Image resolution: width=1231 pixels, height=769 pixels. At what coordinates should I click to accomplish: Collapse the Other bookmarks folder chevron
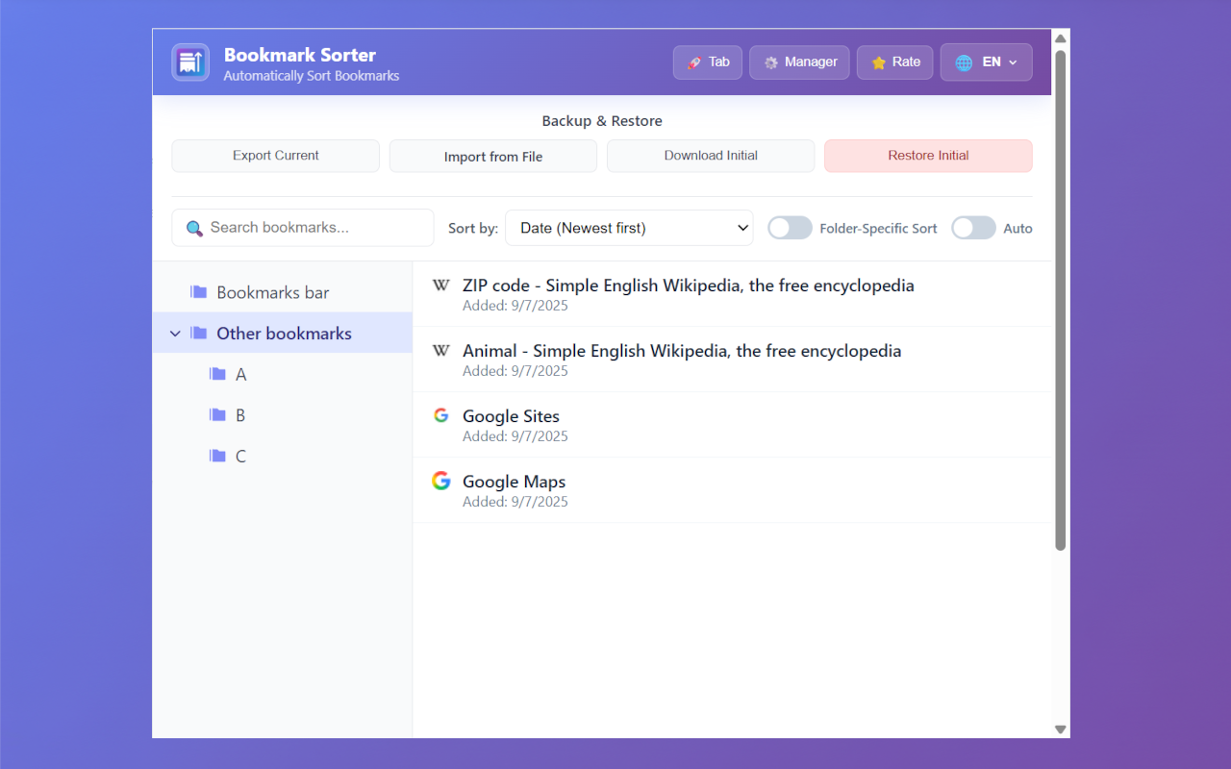coord(175,334)
